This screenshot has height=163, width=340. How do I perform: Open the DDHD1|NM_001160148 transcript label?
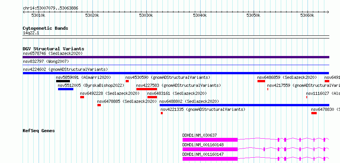203,145
